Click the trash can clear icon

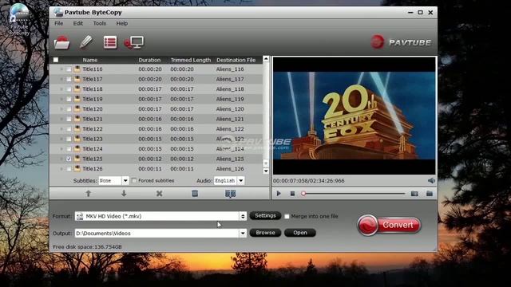coord(195,194)
